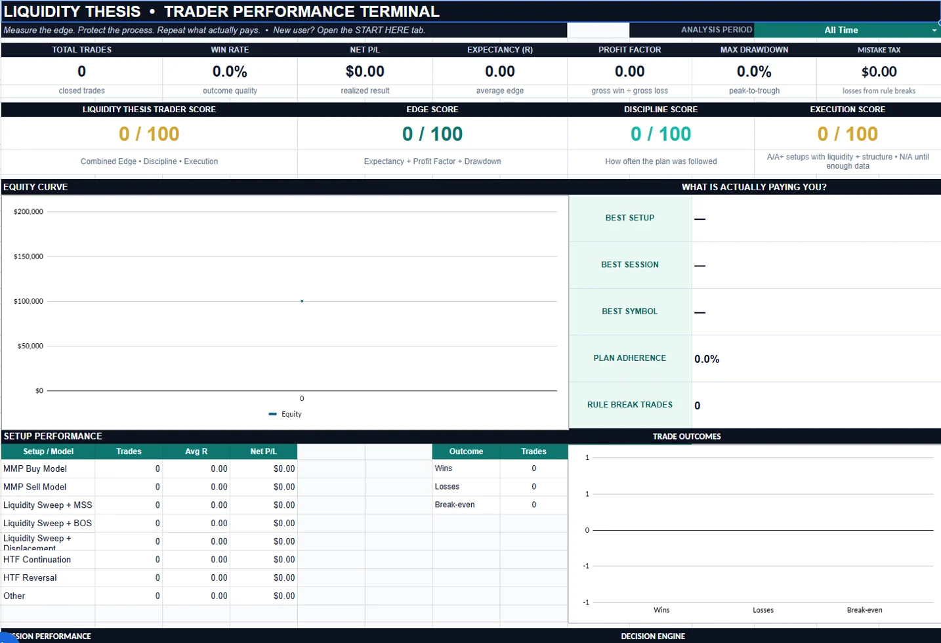Click the LIQUIDITY THESIS TRADER SCORE header

tap(149, 110)
